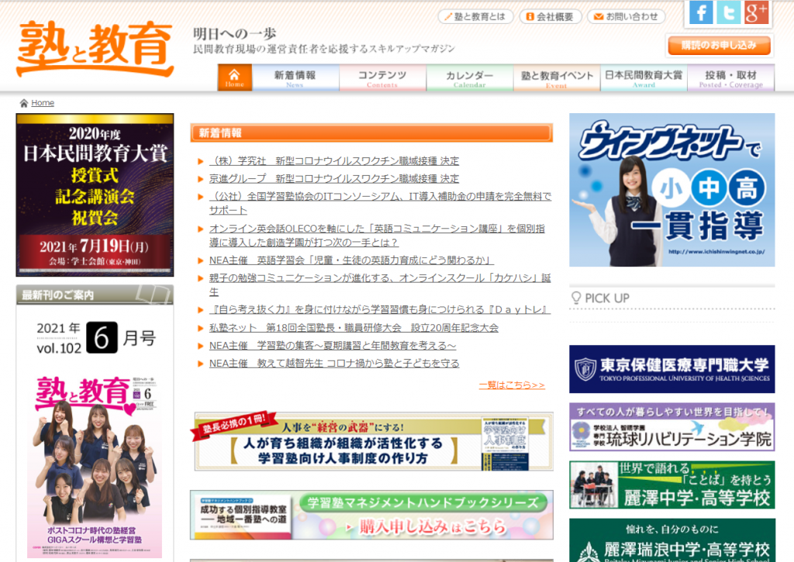
Task: Click the orange Home house icon tab
Action: [x=234, y=78]
